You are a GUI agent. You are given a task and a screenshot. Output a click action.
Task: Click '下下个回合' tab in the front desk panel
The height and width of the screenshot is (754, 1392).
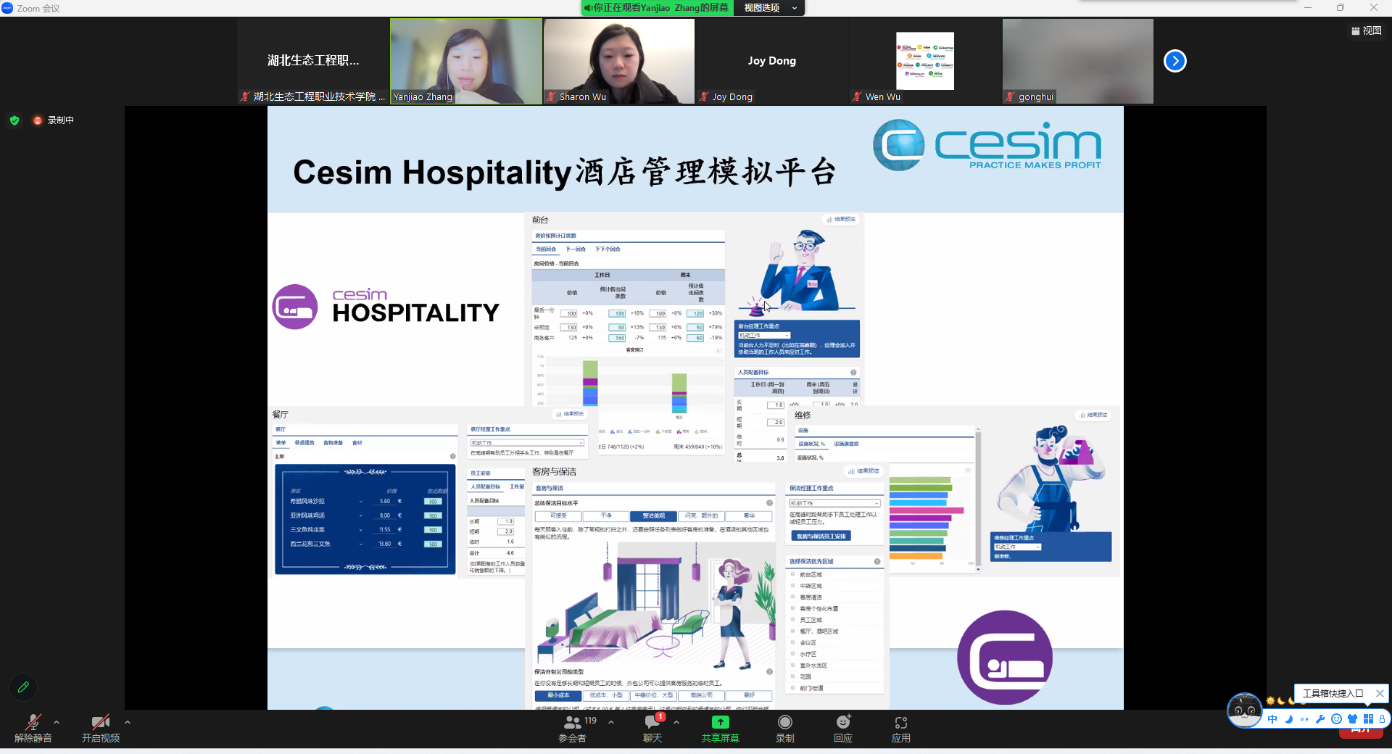click(608, 249)
